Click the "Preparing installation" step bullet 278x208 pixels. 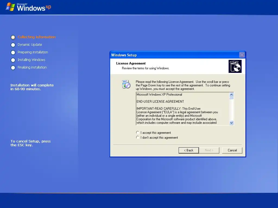pyautogui.click(x=13, y=53)
